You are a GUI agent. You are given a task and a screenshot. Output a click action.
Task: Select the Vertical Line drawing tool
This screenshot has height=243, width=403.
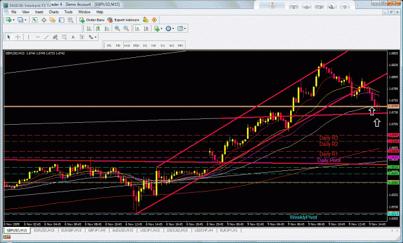28,37
